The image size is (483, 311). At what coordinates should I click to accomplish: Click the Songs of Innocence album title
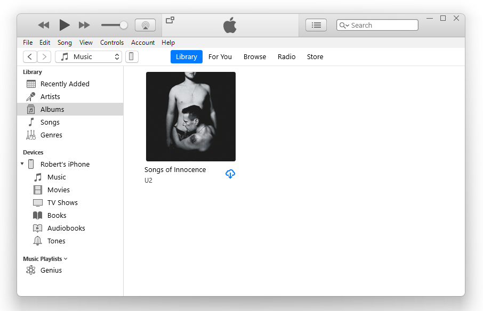click(175, 170)
